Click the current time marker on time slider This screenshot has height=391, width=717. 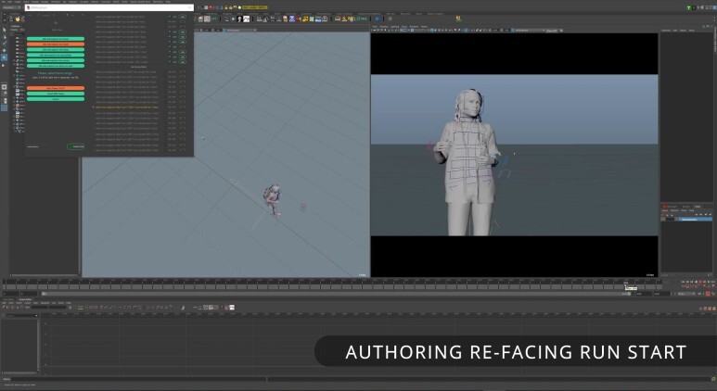626,284
